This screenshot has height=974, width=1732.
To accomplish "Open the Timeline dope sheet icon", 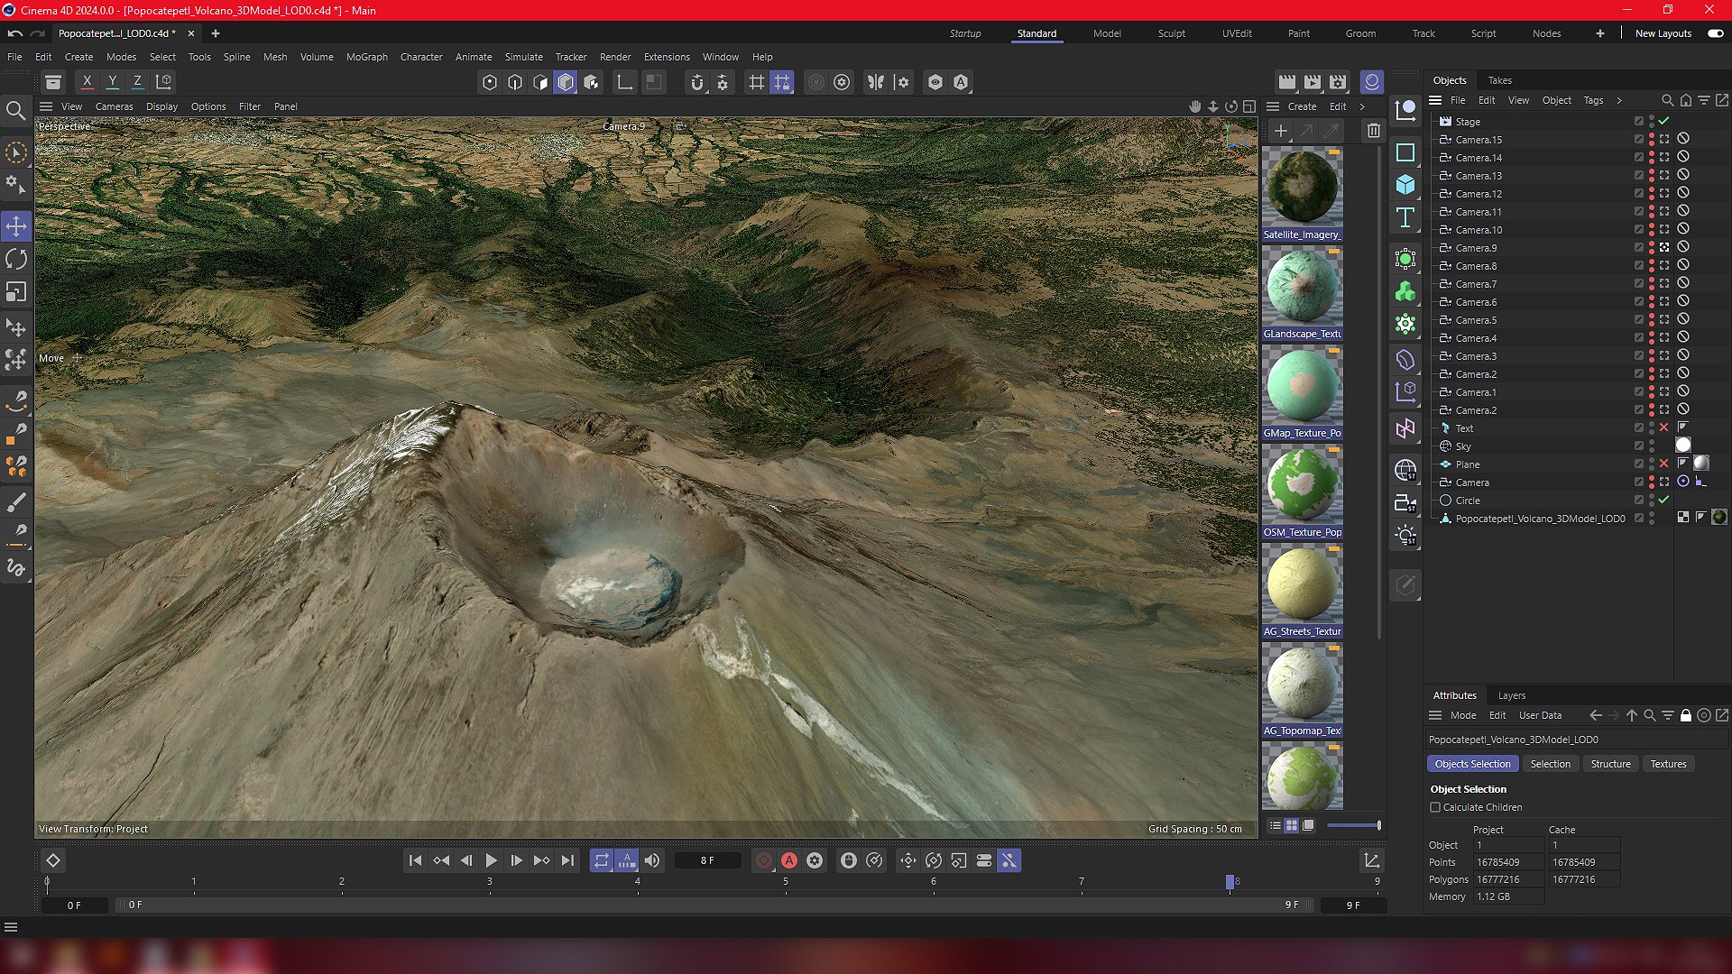I will (x=1371, y=861).
